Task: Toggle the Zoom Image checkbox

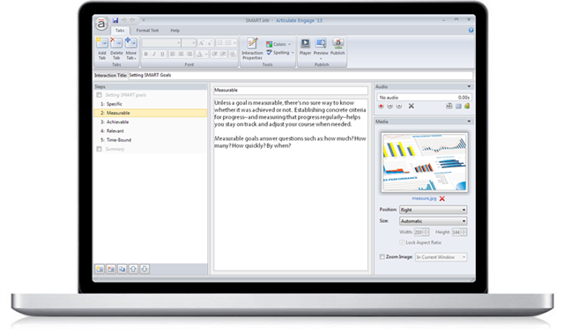Action: [382, 256]
